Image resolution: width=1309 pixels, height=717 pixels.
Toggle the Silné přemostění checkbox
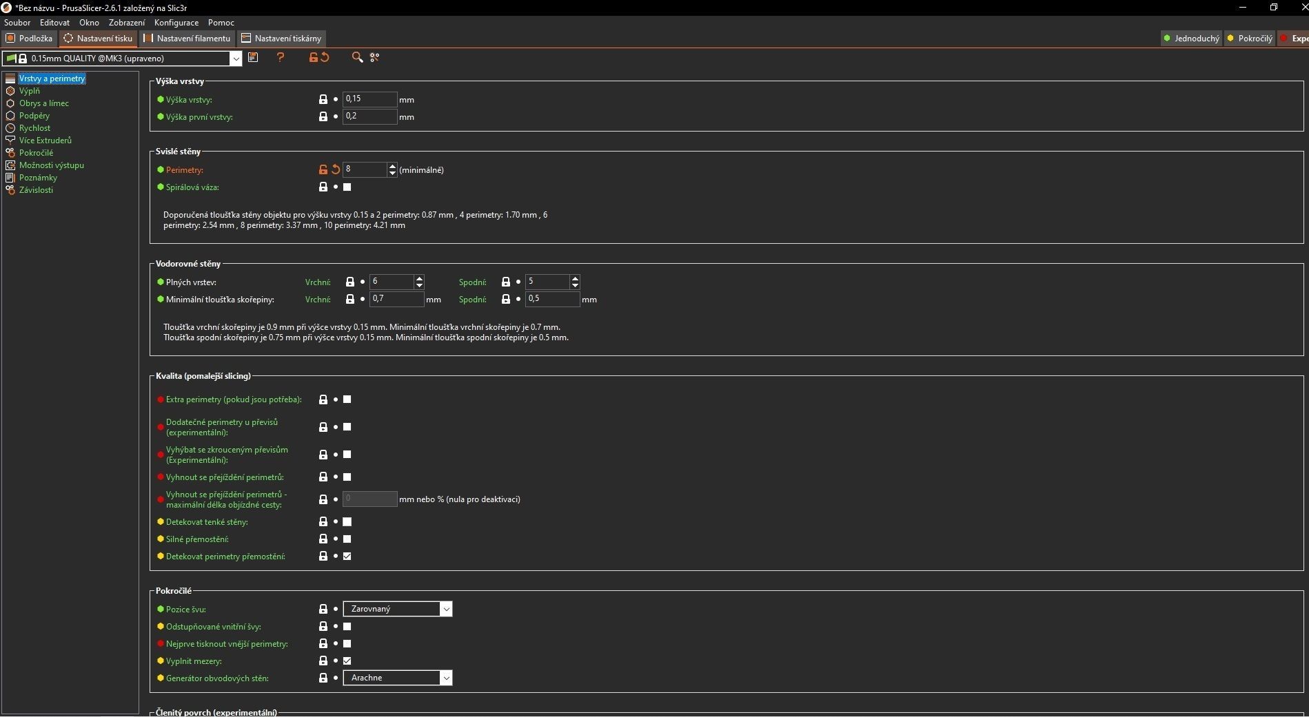point(347,539)
